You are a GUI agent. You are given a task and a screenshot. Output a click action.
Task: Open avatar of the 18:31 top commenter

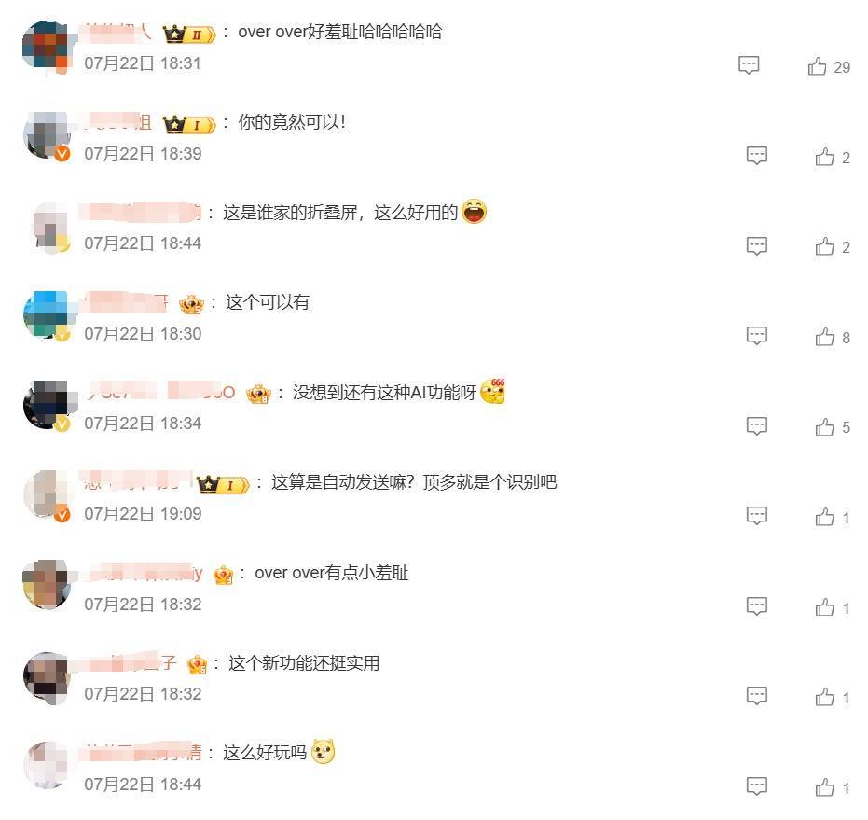click(x=47, y=46)
